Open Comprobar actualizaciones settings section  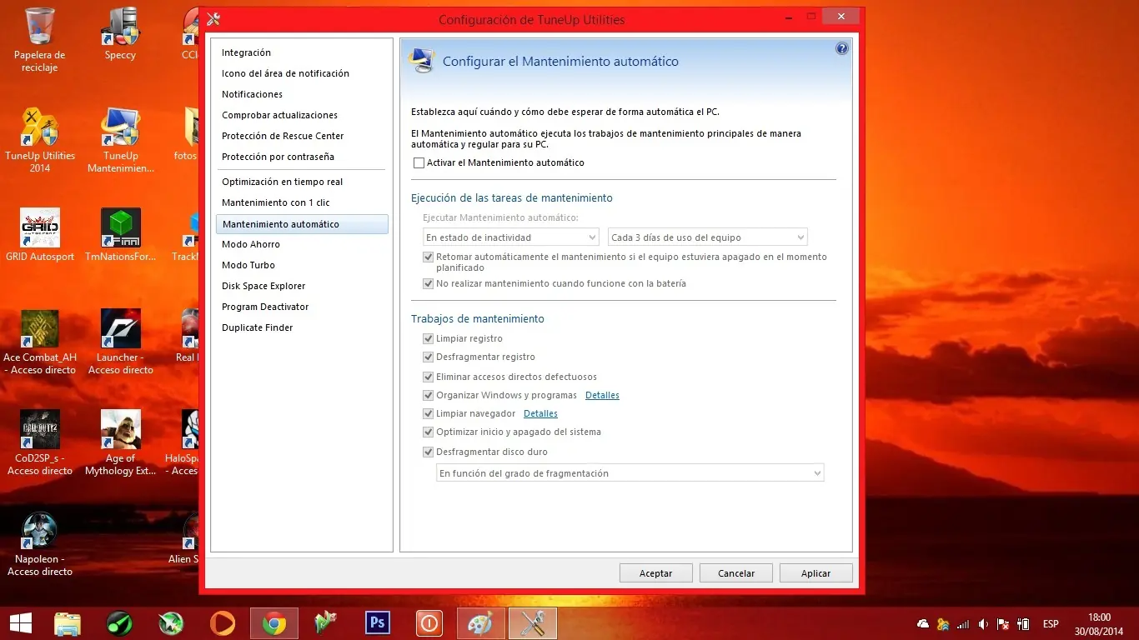click(279, 116)
